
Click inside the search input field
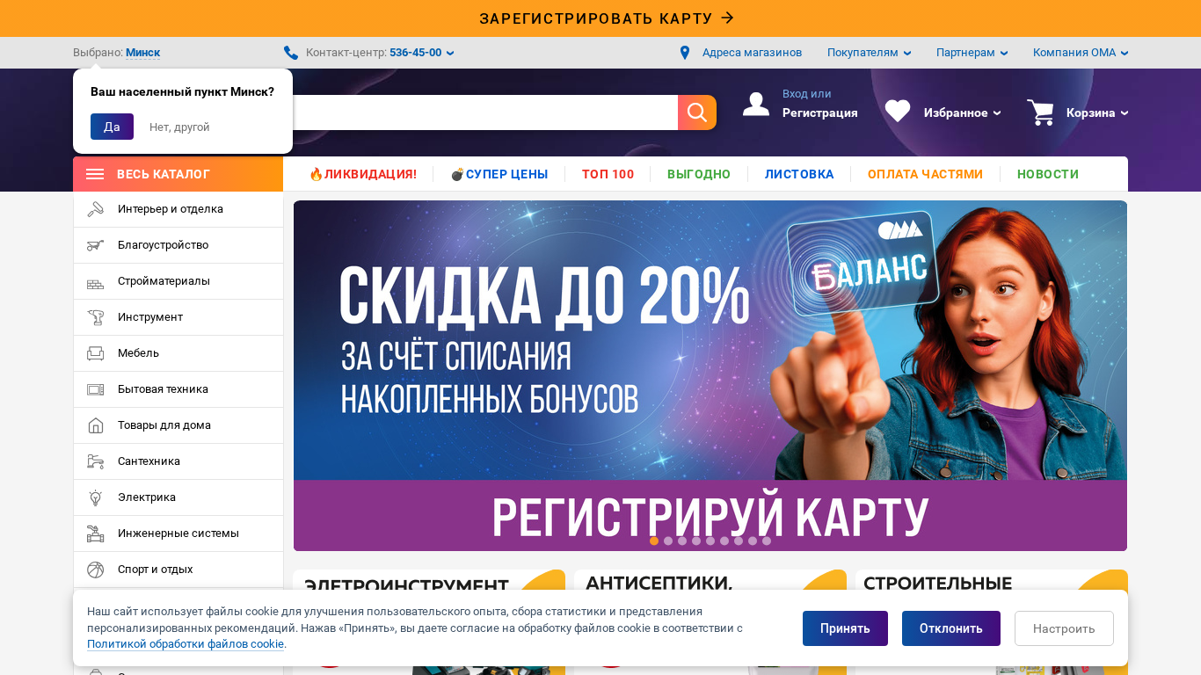click(484, 112)
